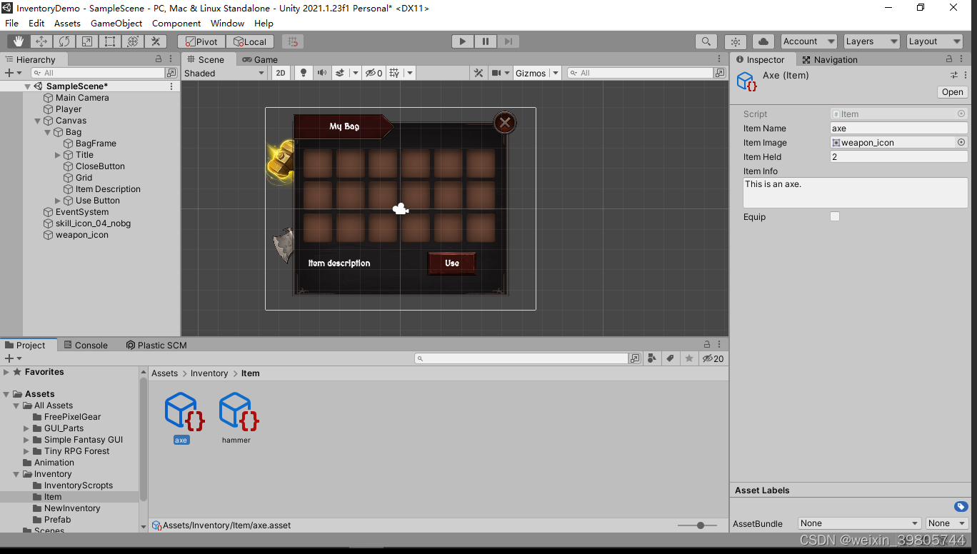Screen dimensions: 977x554
Task: Toggle the Equip checkbox
Action: click(x=835, y=216)
